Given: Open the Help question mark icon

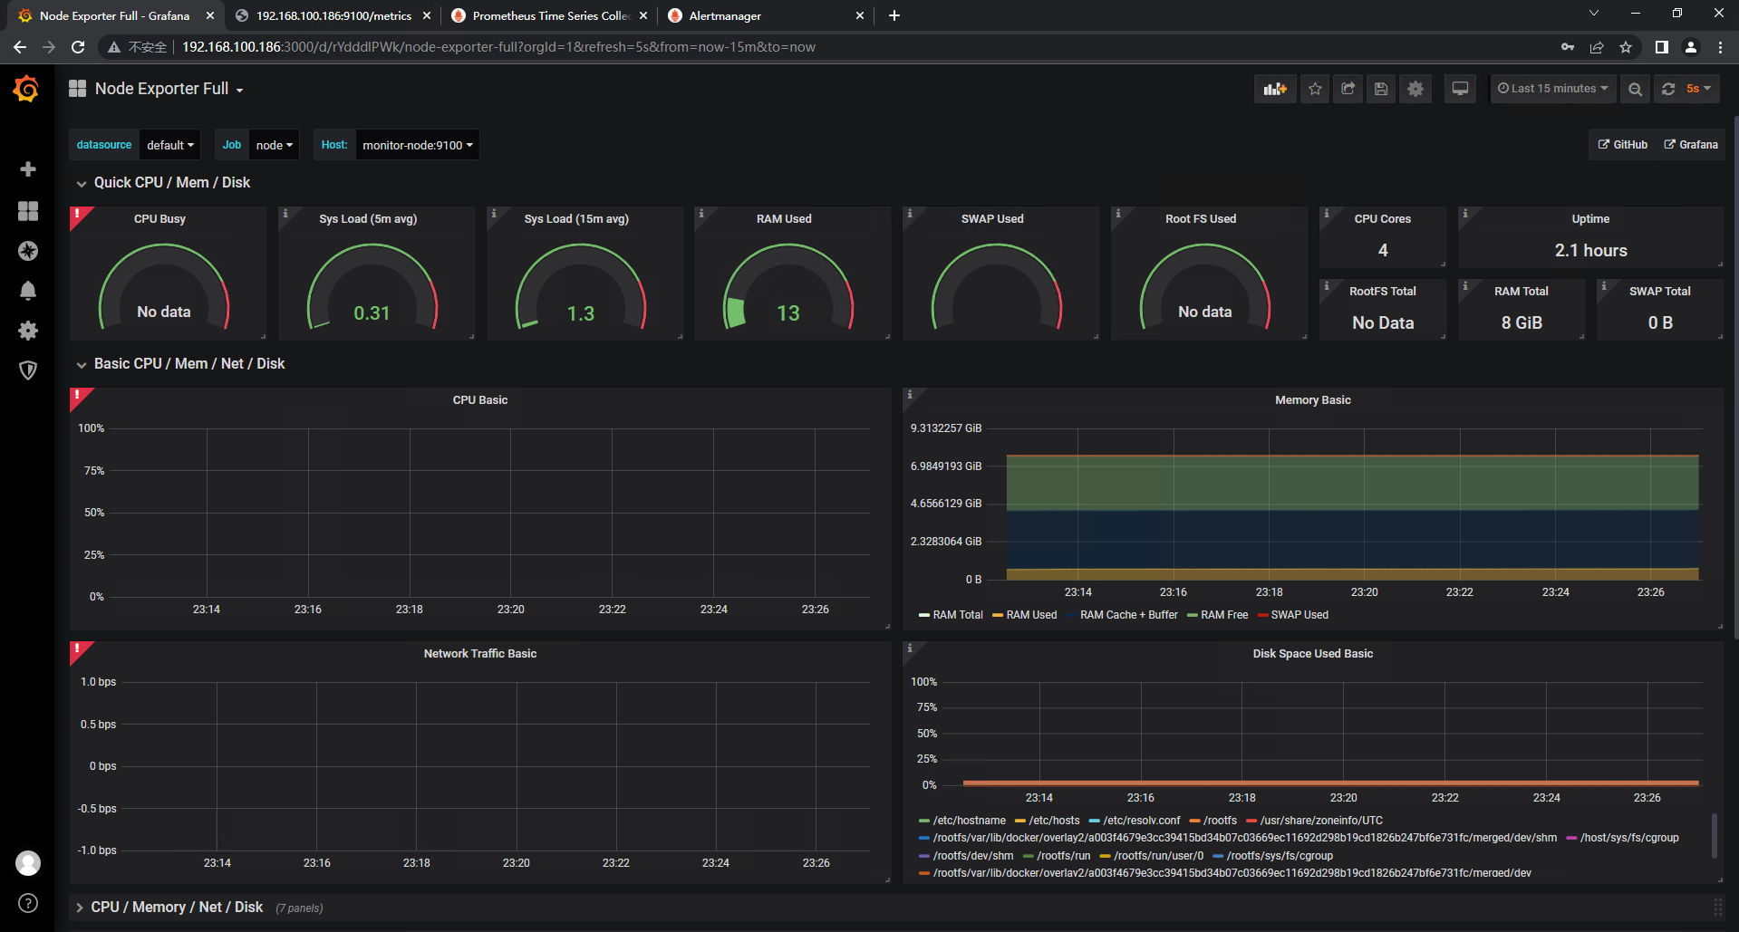Looking at the screenshot, I should point(28,903).
